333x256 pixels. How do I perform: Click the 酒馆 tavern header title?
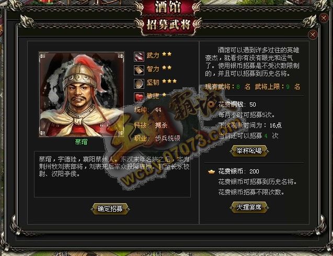point(168,7)
